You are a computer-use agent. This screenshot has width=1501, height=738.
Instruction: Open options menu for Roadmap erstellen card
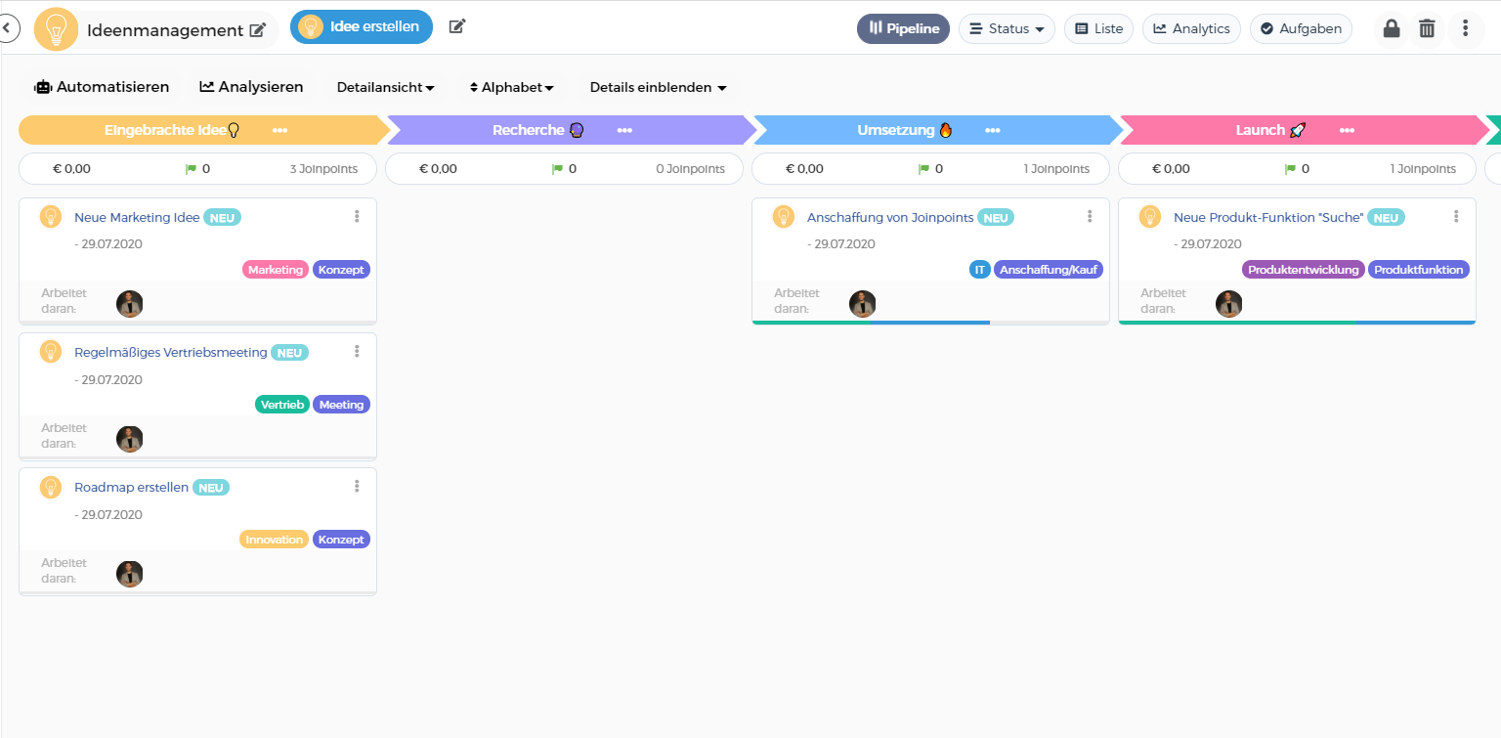tap(357, 486)
